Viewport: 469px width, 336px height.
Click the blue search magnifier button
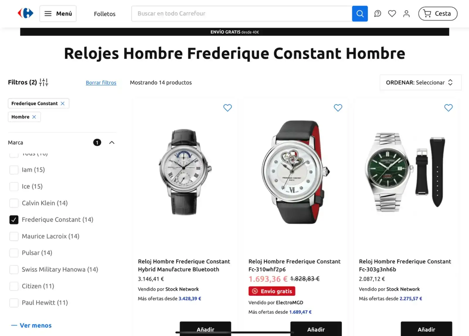pyautogui.click(x=360, y=14)
